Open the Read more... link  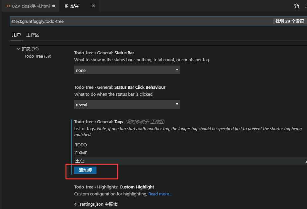click(160, 194)
